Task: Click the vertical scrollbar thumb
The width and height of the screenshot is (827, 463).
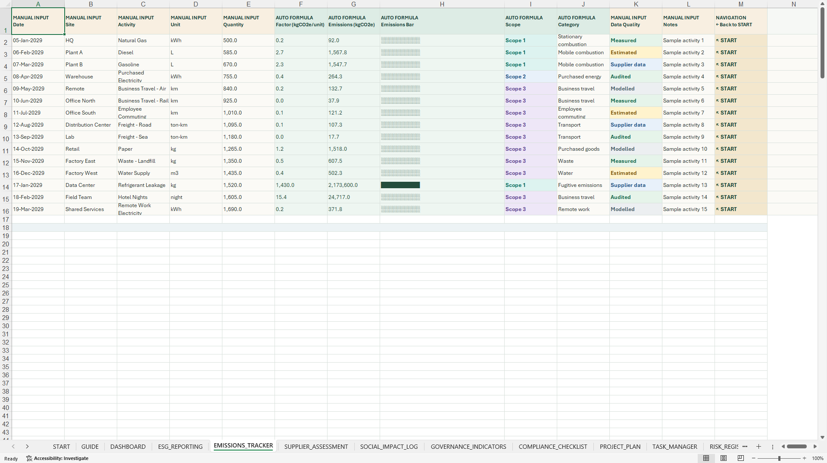Action: (822, 43)
